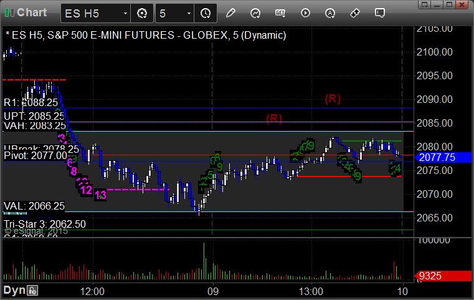Open the circled A alerts icon menu
Viewport: 474px width, 300px height.
pyautogui.click(x=330, y=13)
